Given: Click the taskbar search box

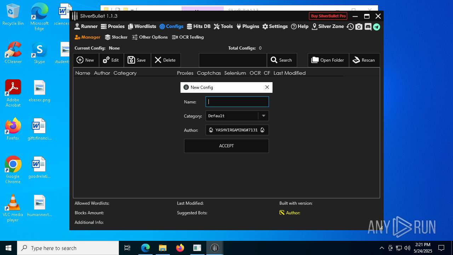Looking at the screenshot, I should [68, 248].
